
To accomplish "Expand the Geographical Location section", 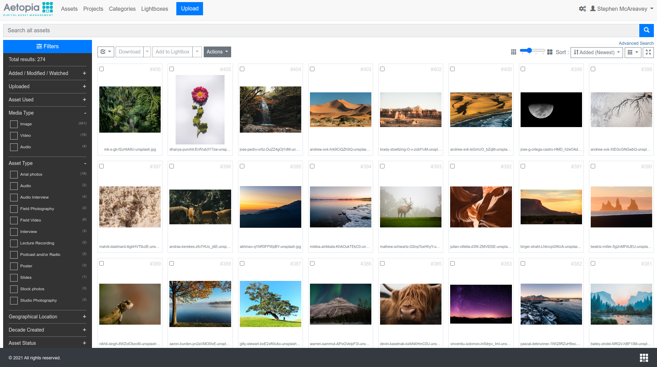I will click(84, 317).
